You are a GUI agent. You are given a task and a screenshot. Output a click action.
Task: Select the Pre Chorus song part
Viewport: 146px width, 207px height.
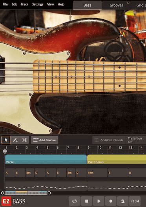click(x=117, y=159)
